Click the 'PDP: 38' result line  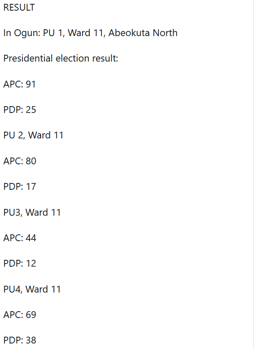19,341
